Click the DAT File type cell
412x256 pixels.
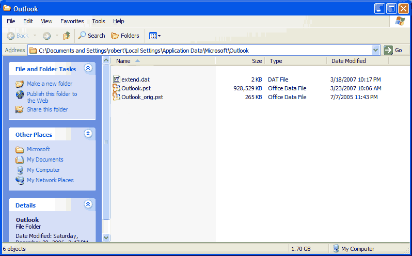tap(278, 79)
